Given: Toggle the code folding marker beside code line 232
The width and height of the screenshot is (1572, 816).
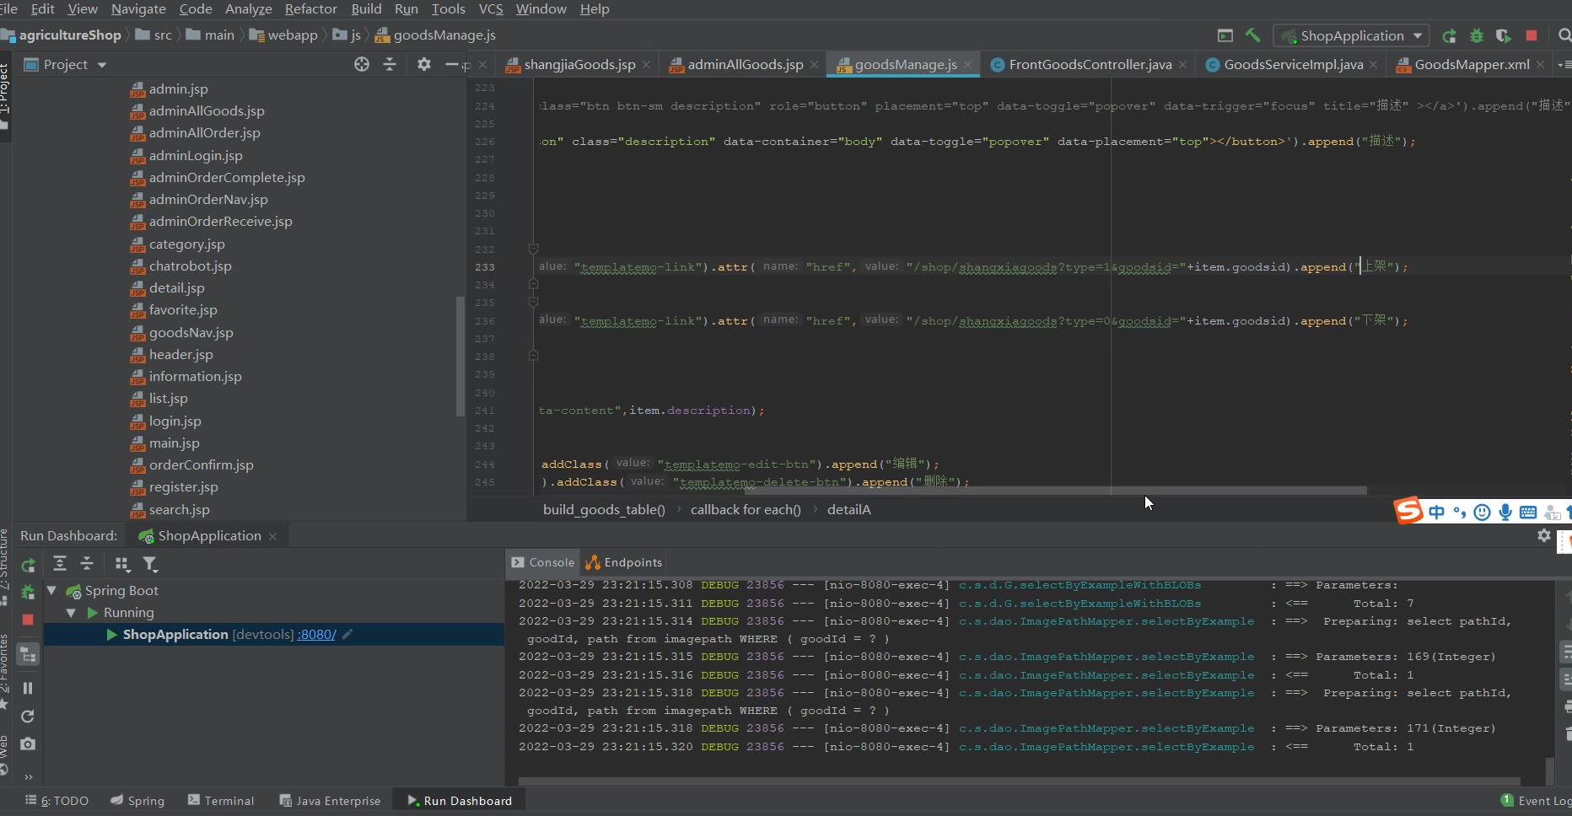Looking at the screenshot, I should point(533,249).
